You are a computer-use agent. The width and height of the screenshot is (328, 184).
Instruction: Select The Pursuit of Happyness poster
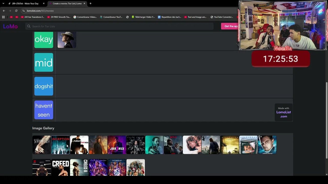(79, 145)
